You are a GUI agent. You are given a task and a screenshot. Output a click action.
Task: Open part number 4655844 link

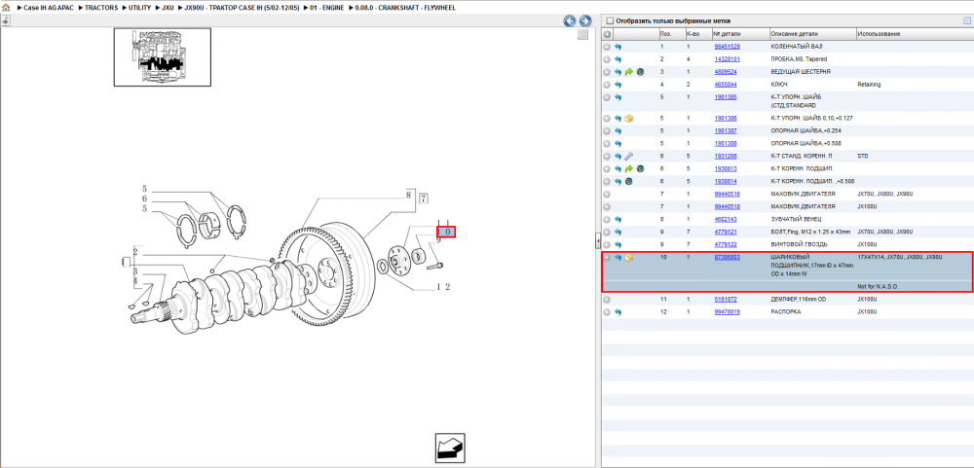pos(726,84)
